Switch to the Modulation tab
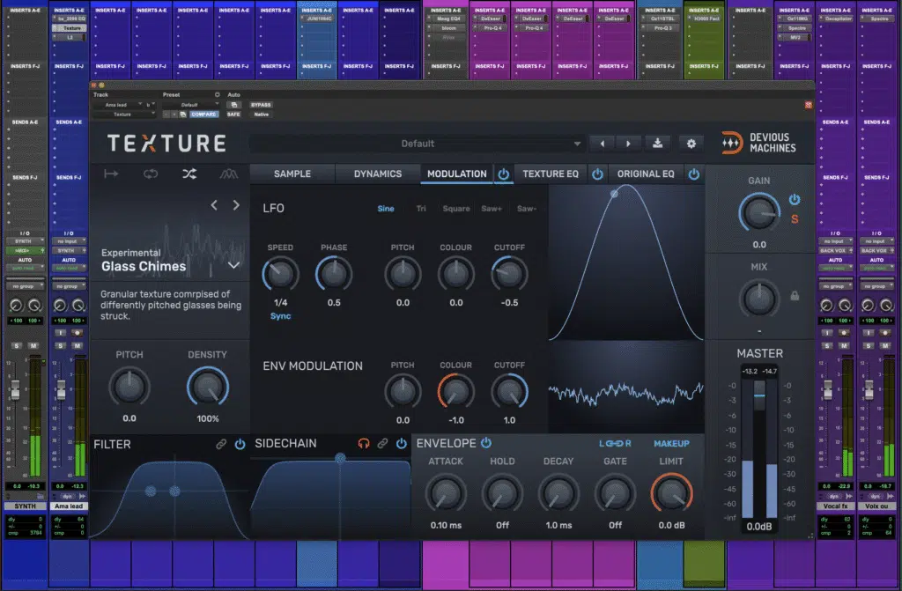 coord(457,174)
